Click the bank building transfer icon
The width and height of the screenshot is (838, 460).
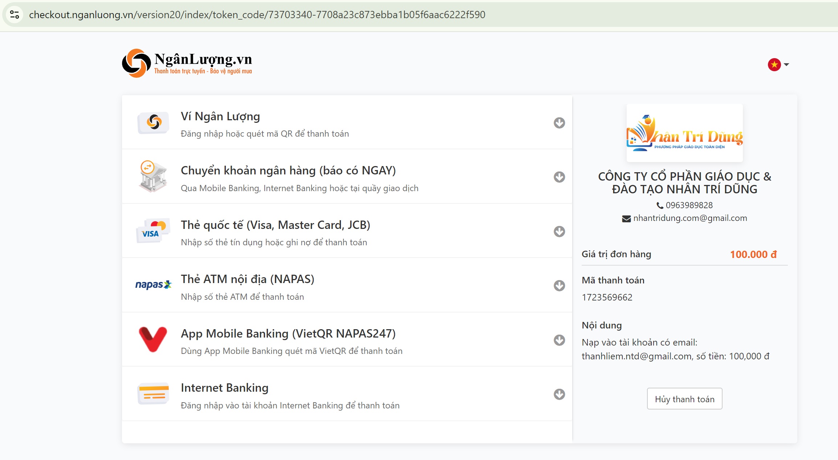pos(153,177)
